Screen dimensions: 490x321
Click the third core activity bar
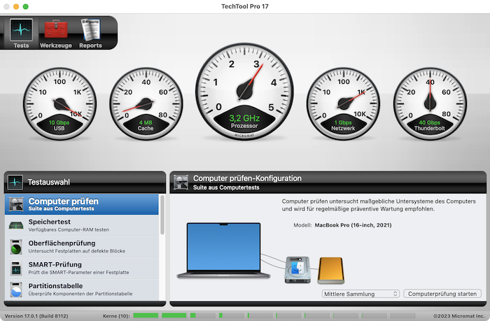click(203, 315)
